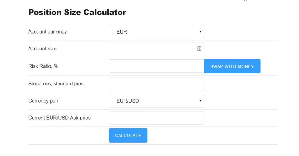Click the Stop-Loss, standard pips label
This screenshot has width=299, height=156.
click(x=56, y=84)
